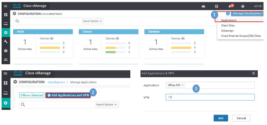
Task: Open Dashboard icon in top window sidebar
Action: click(6, 15)
